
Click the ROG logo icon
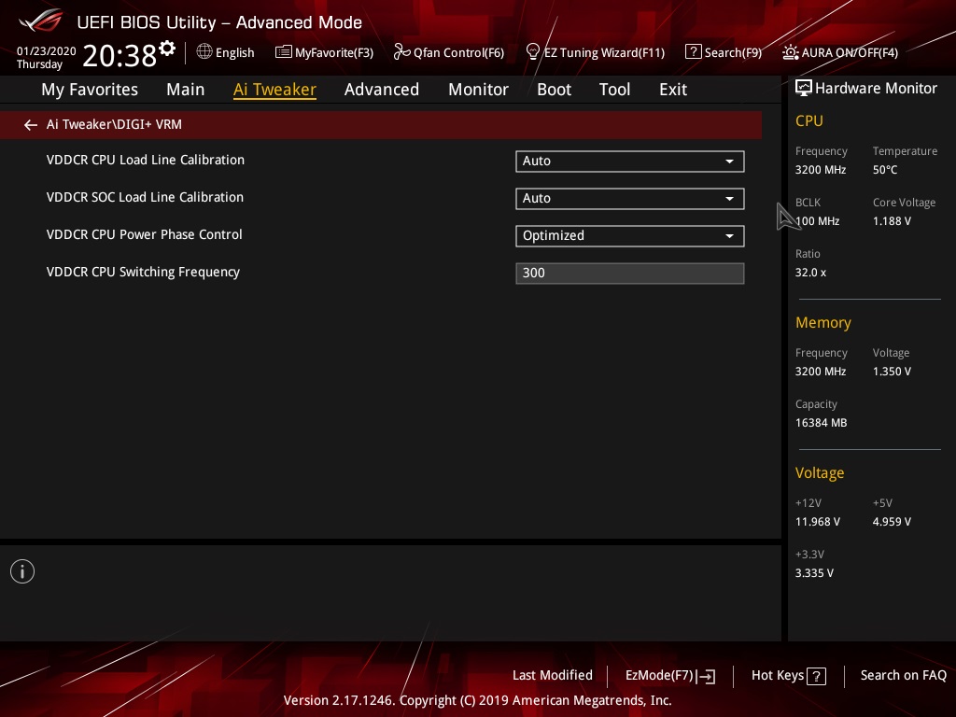tap(41, 21)
